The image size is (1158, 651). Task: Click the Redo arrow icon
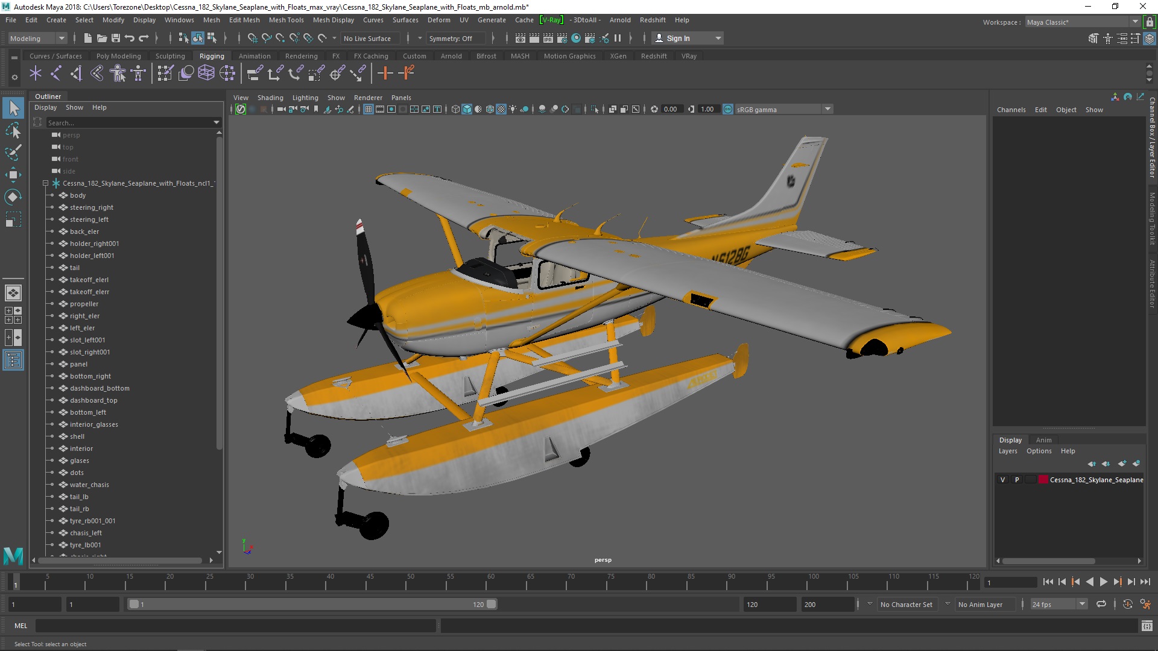[x=144, y=38]
